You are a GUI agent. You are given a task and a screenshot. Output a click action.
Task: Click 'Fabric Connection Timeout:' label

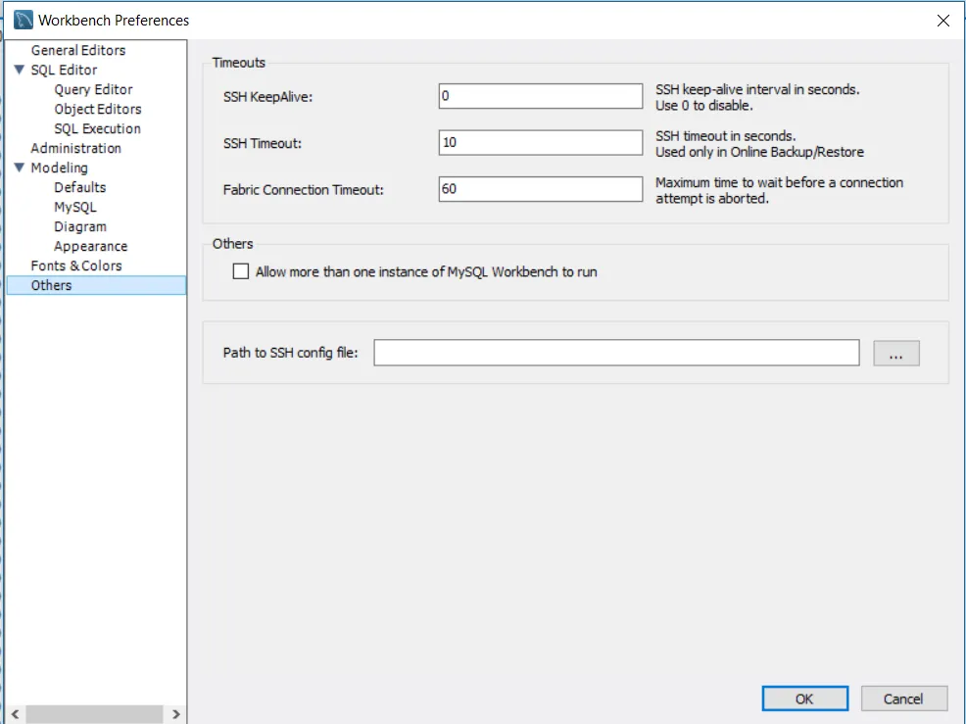303,190
